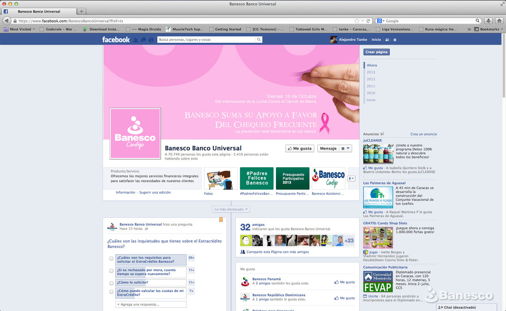
Task: Open Facebook account settings gear icon
Action: click(394, 40)
